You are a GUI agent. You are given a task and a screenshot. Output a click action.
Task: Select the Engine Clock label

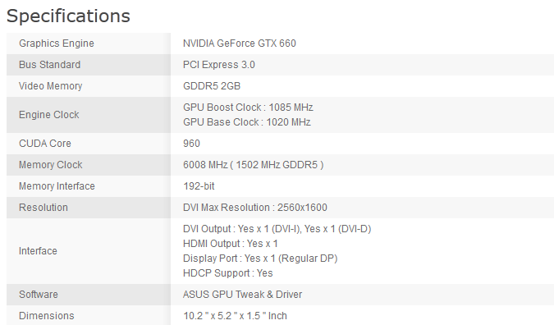click(x=49, y=115)
